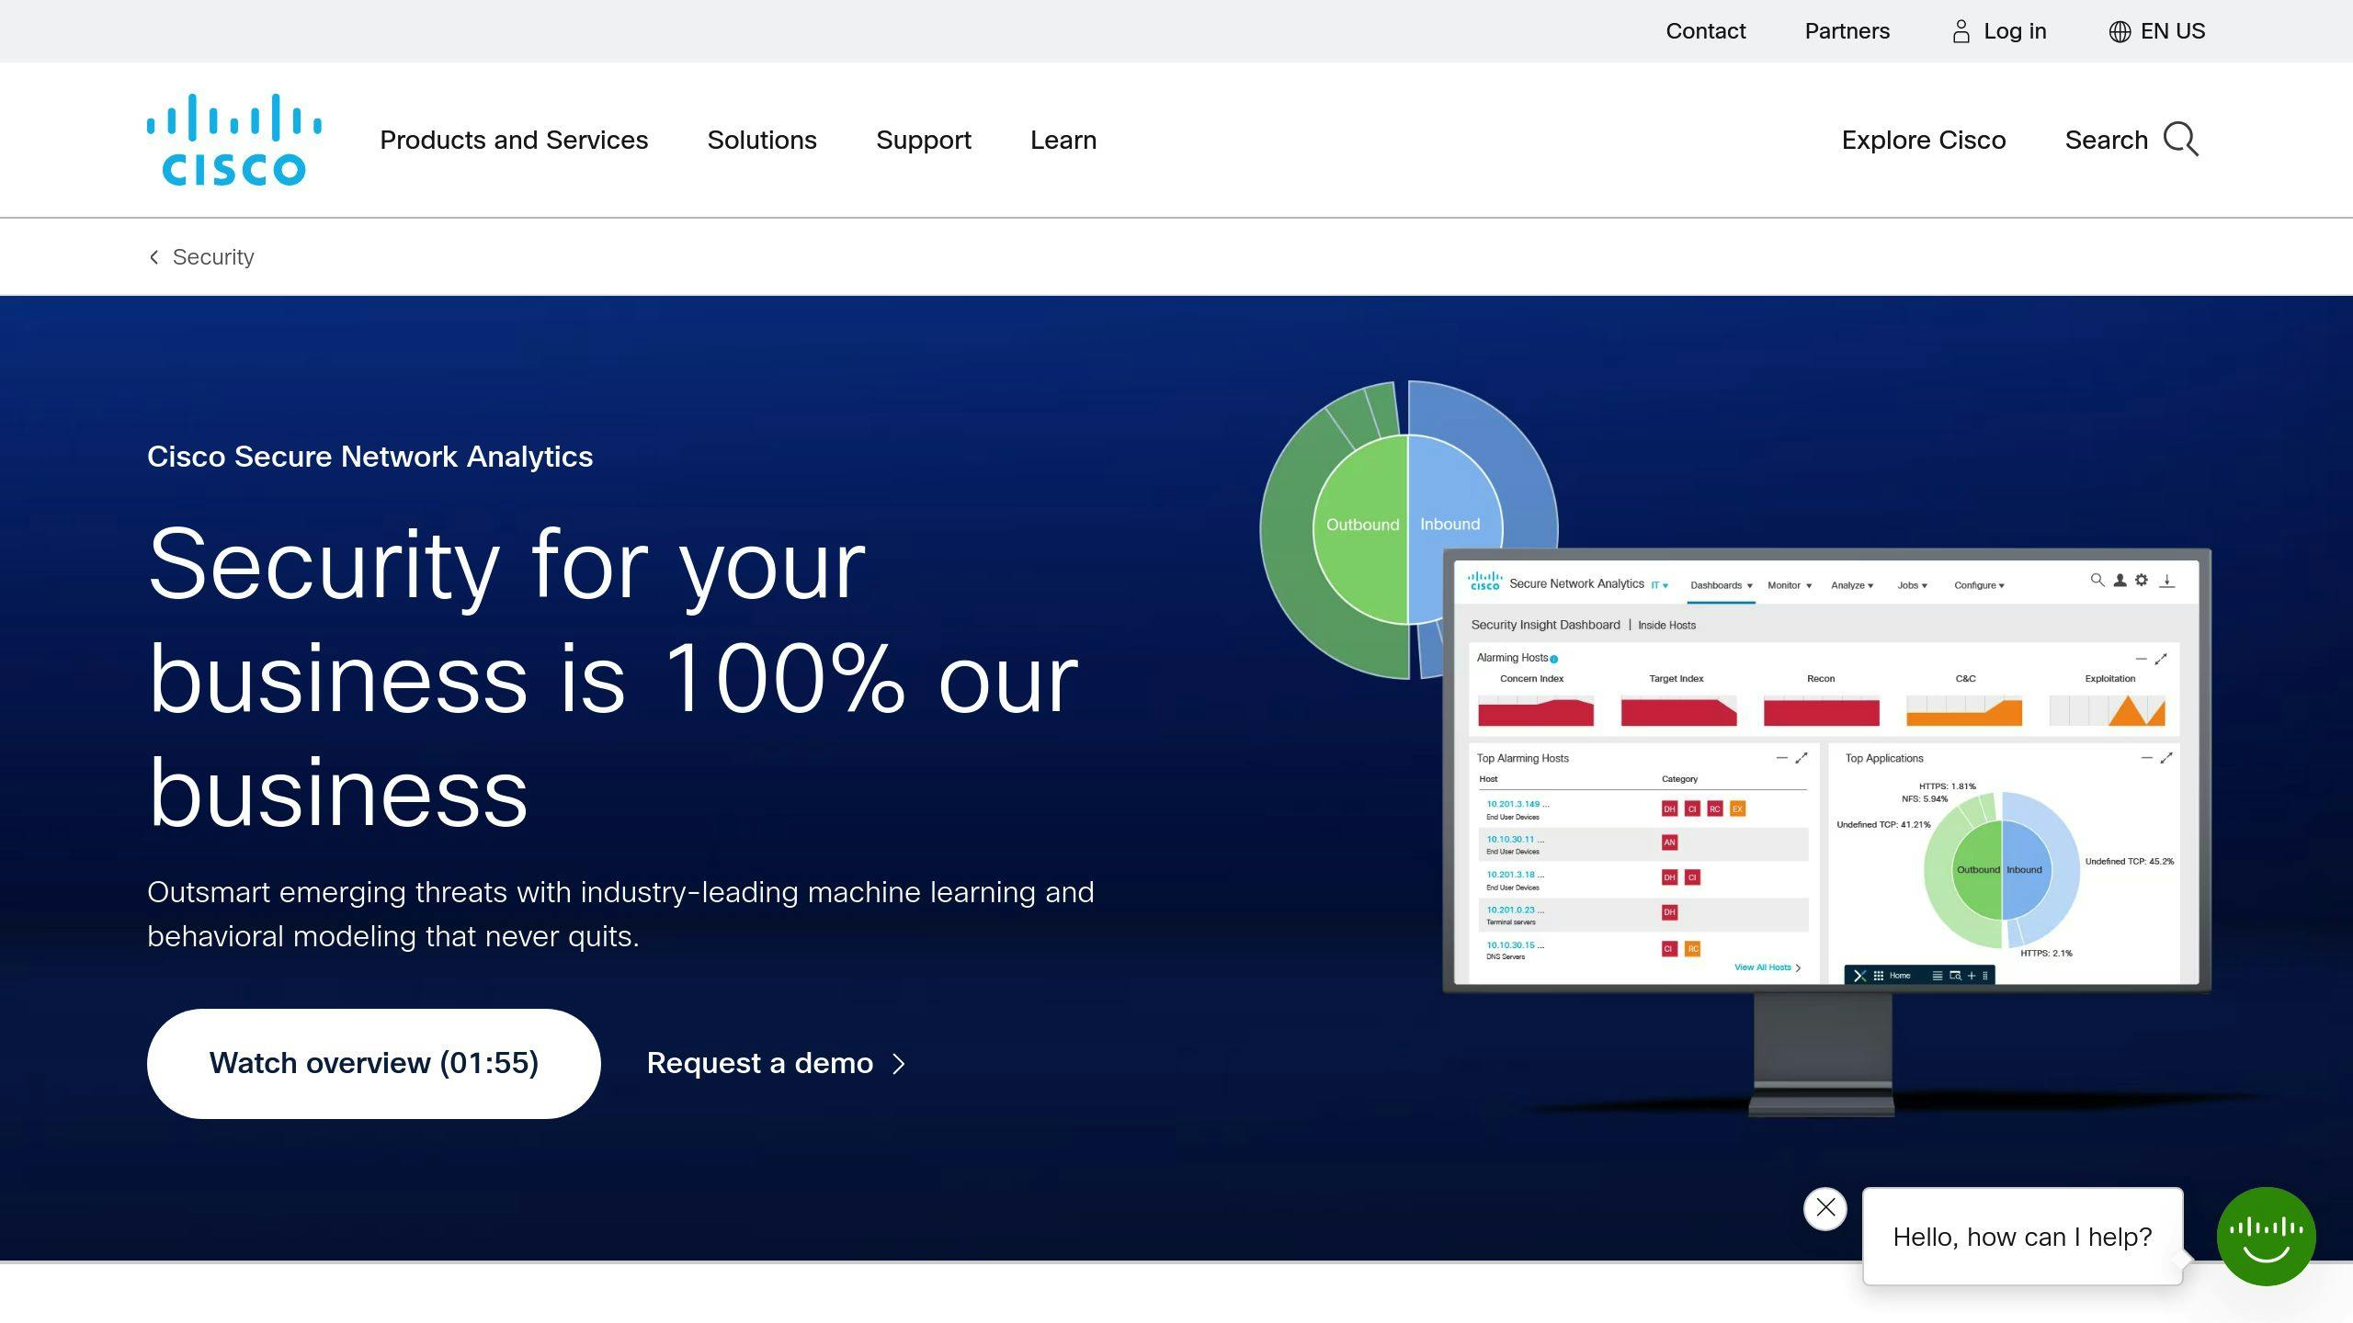Expand the EN US language selector
The image size is (2353, 1323).
tap(2157, 30)
